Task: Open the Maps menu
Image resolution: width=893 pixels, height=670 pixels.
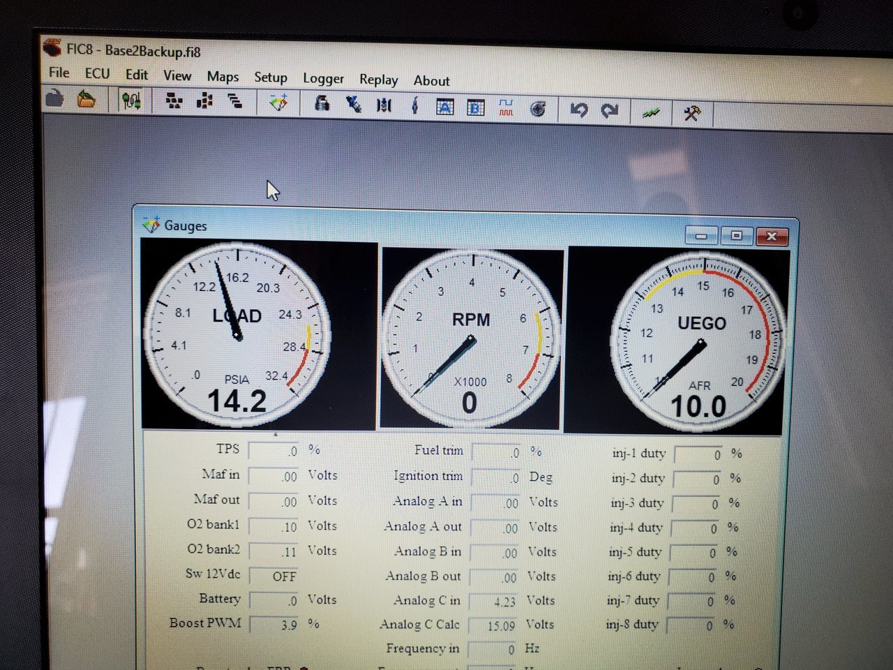Action: [x=223, y=77]
